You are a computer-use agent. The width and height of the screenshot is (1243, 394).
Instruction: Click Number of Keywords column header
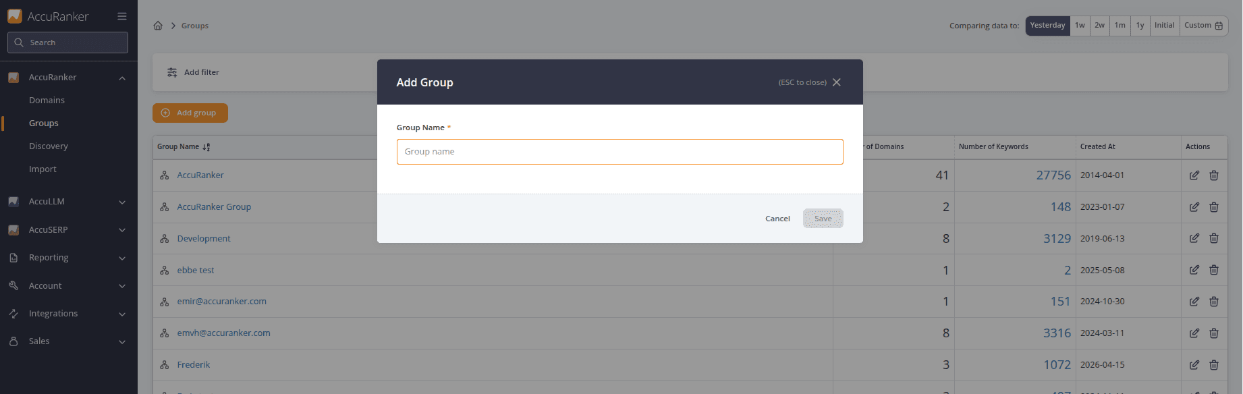[x=993, y=146]
